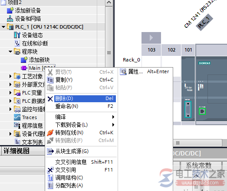The image size is (227, 191).
Task: Click the 程序块 folder icon
Action: [x=17, y=52]
